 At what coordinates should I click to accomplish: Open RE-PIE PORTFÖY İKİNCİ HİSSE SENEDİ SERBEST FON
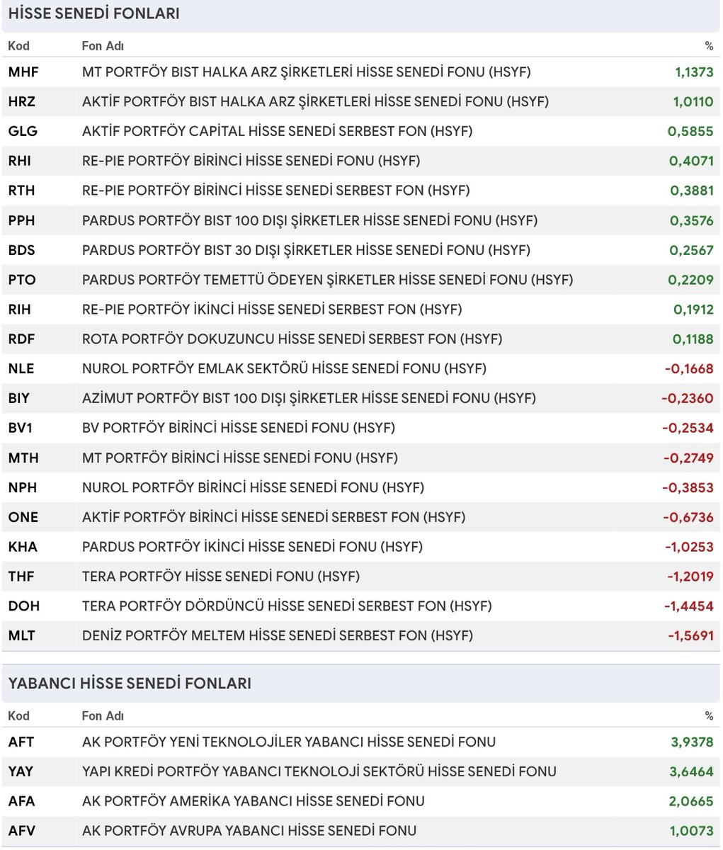click(272, 310)
